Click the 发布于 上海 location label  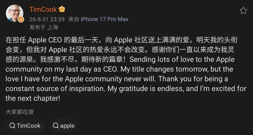click(44, 27)
